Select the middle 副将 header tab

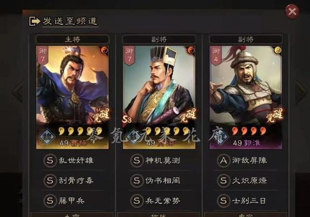159,39
